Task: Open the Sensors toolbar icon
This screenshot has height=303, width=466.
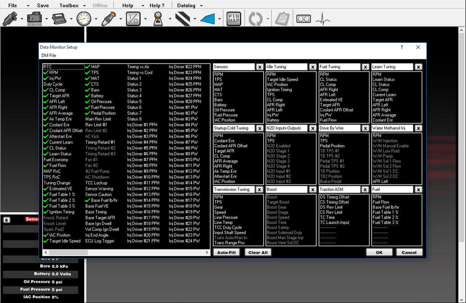Action: 34,19
